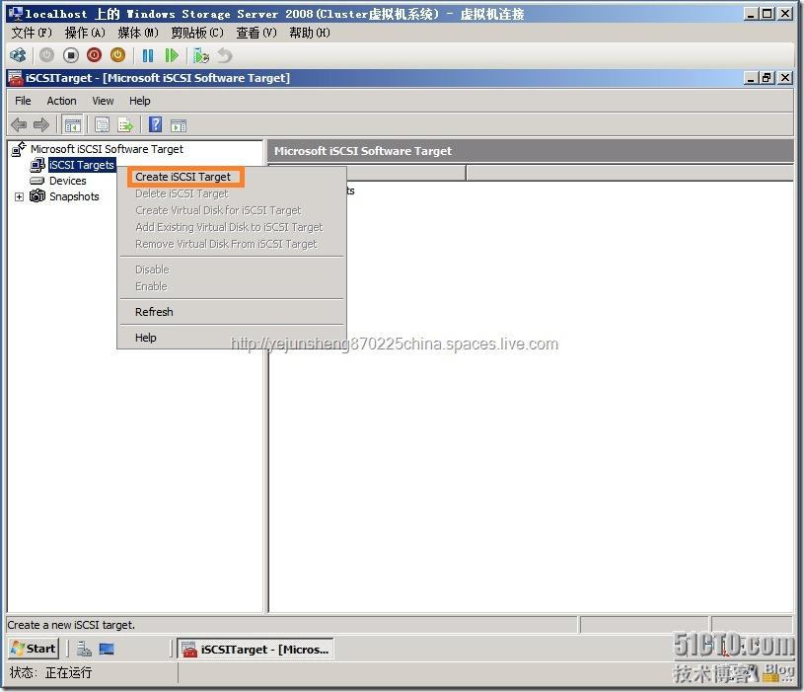Choose Create iSCSI Target from context menu
This screenshot has height=692, width=804.
click(x=183, y=177)
